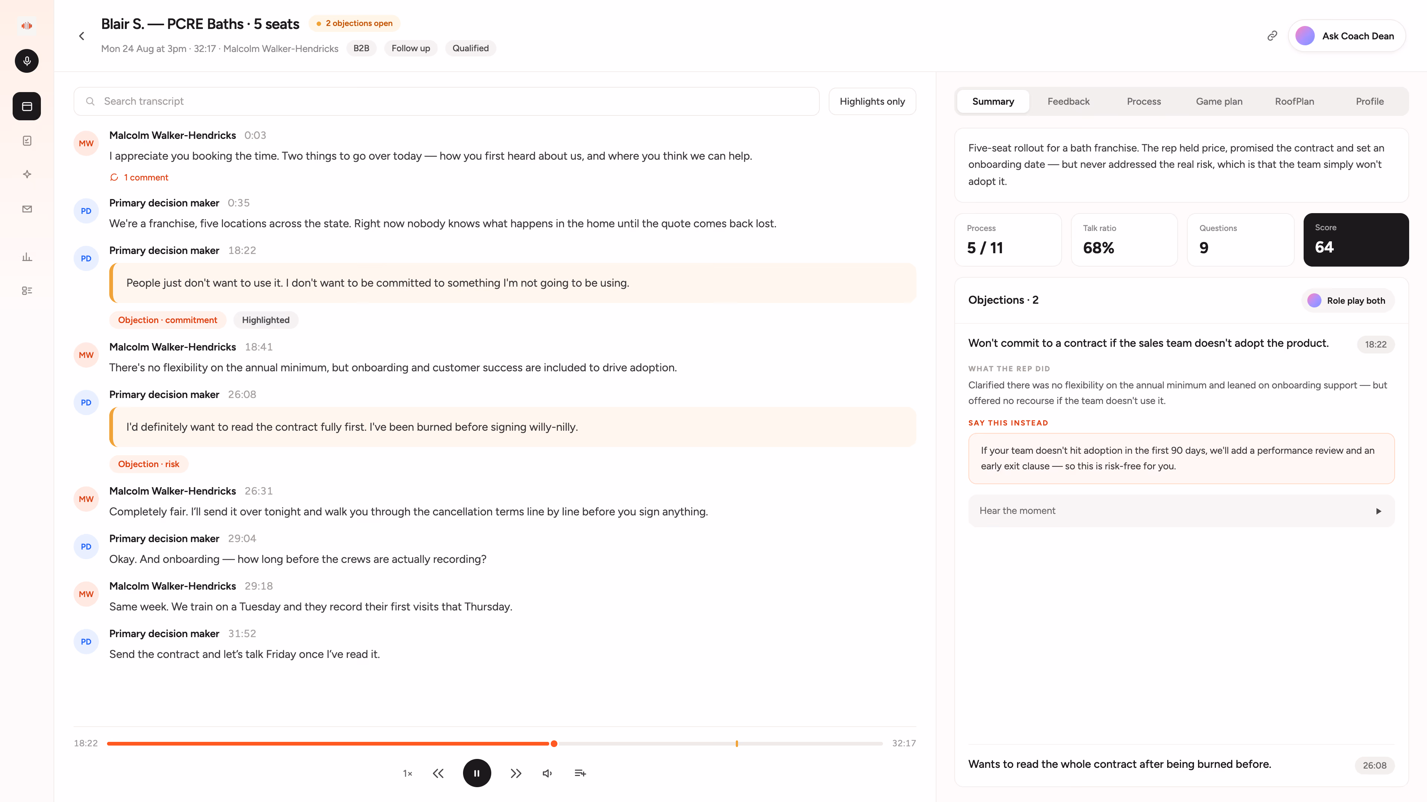Screen dimensions: 1427x802
Task: Click Role play both button
Action: click(1347, 300)
